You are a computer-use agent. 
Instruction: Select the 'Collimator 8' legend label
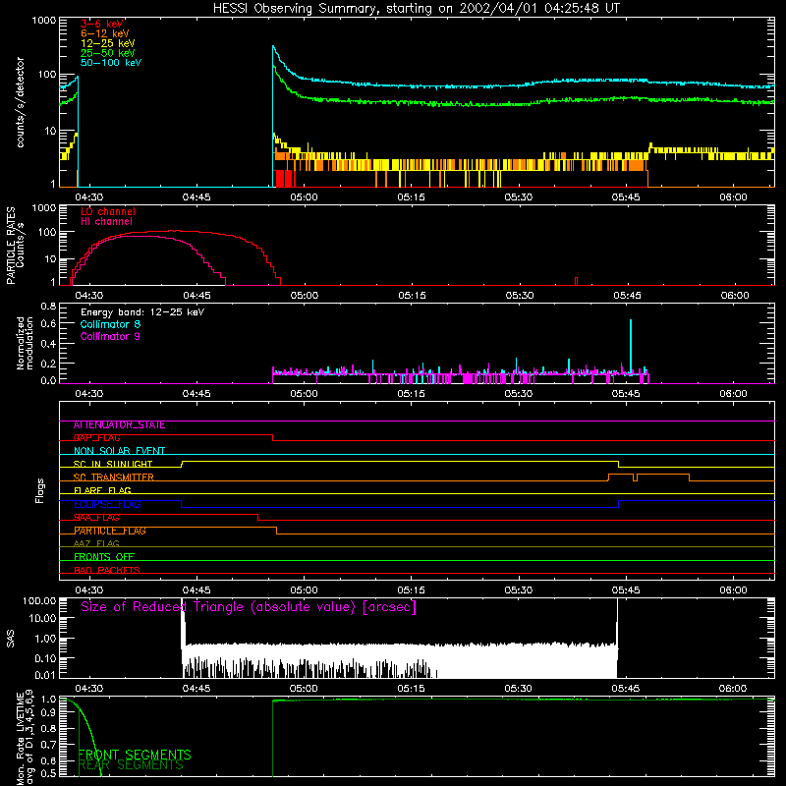110,324
